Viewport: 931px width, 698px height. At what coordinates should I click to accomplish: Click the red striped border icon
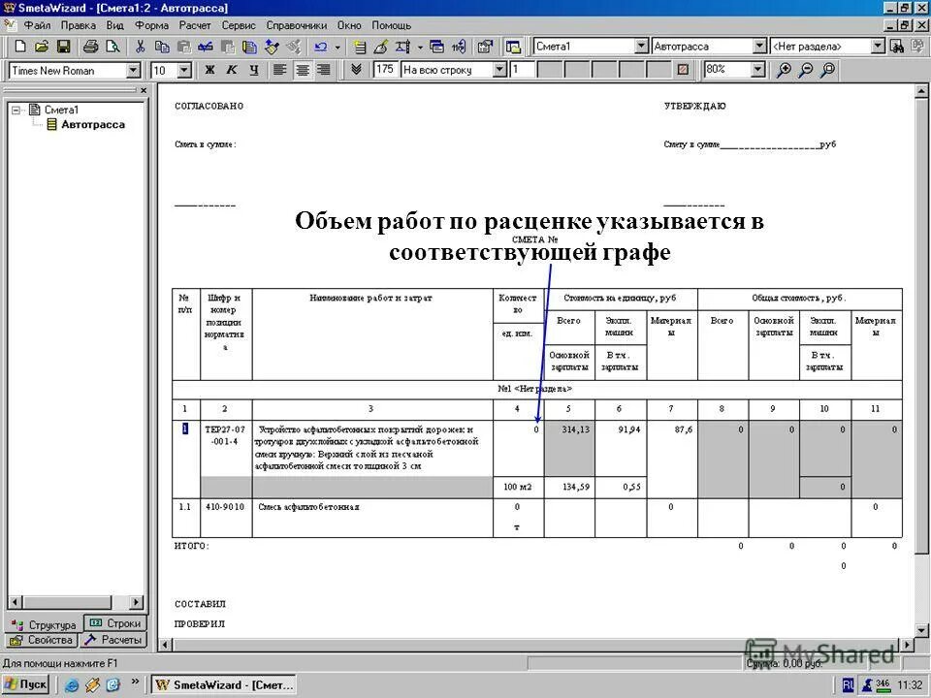point(683,70)
